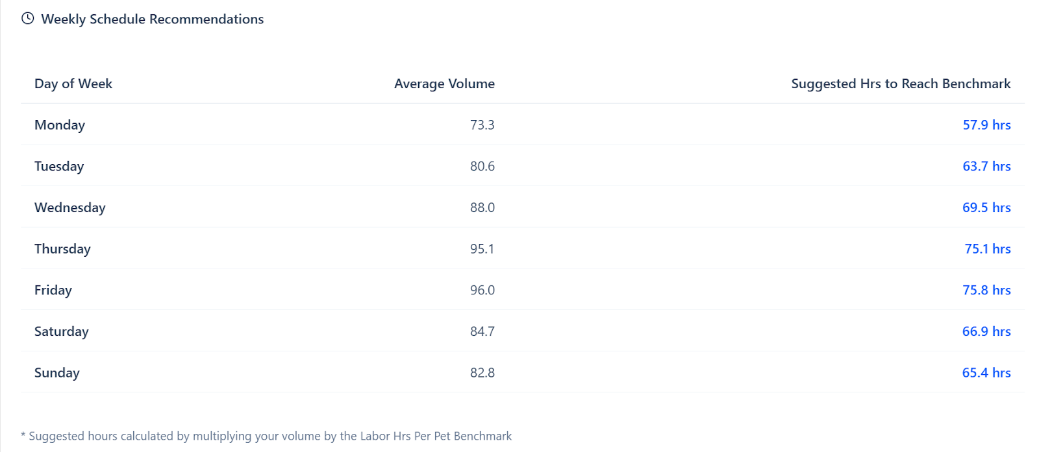Click the Average Volume column header
This screenshot has height=452, width=1039.
[444, 84]
